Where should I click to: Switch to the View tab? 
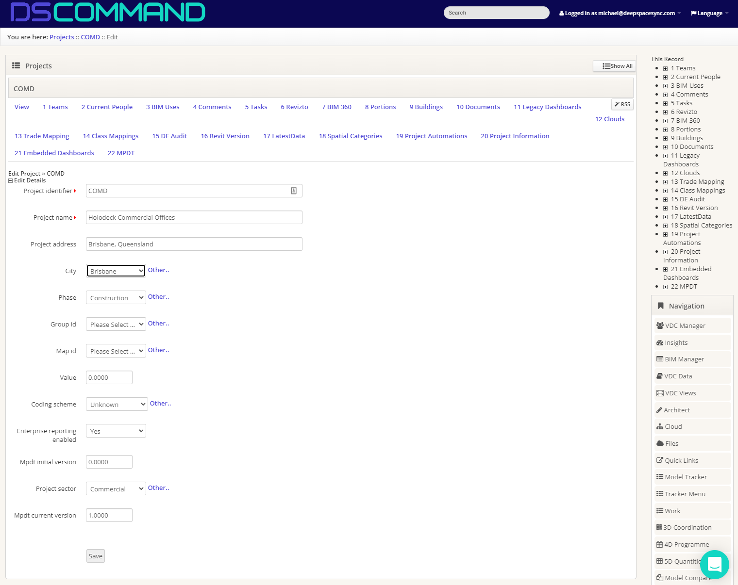point(22,107)
